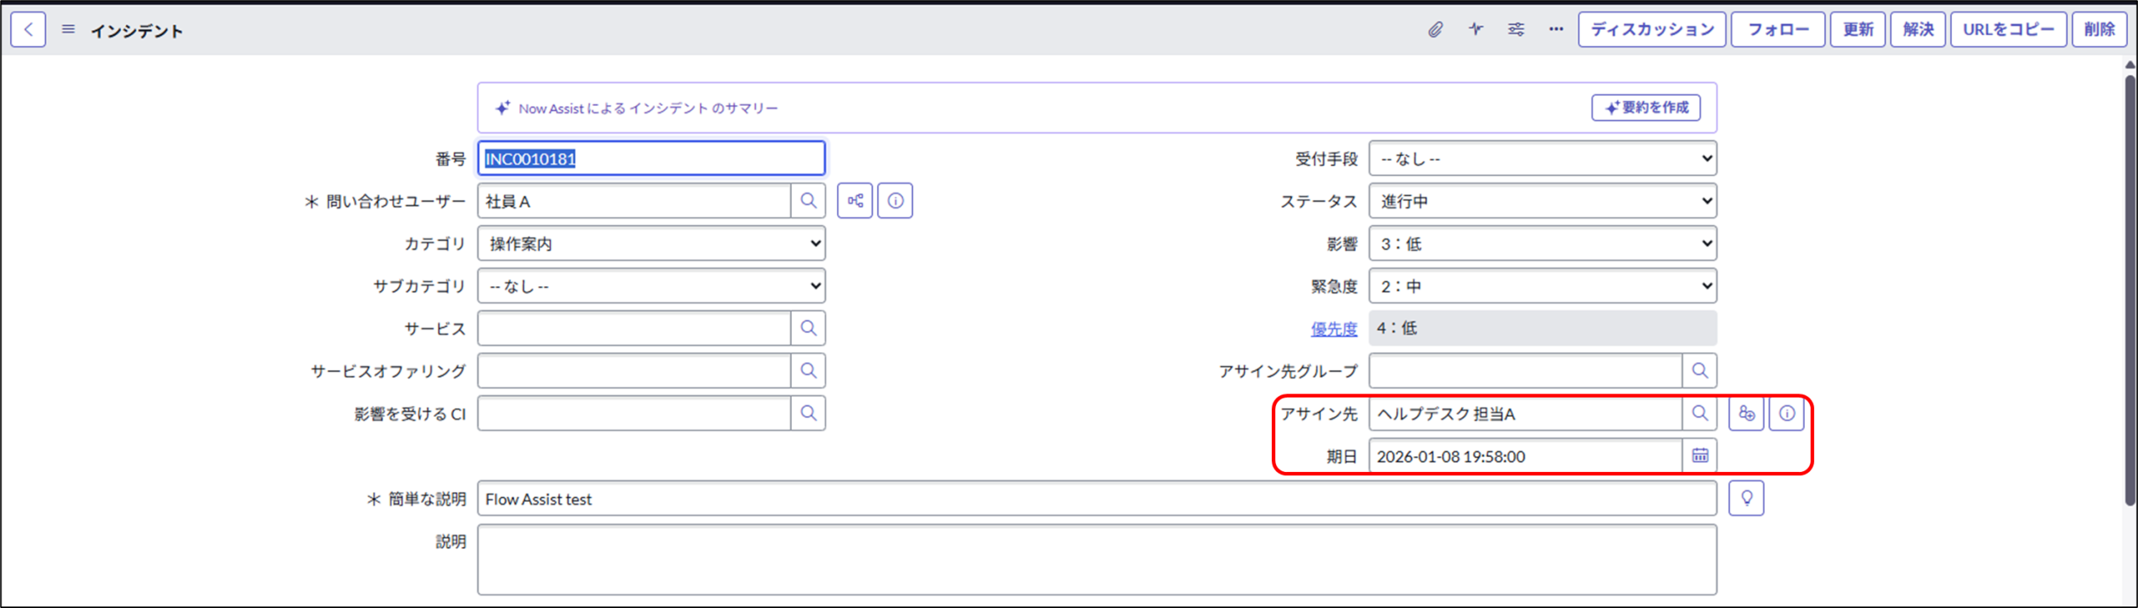Open the ステータス dropdown

point(1542,201)
